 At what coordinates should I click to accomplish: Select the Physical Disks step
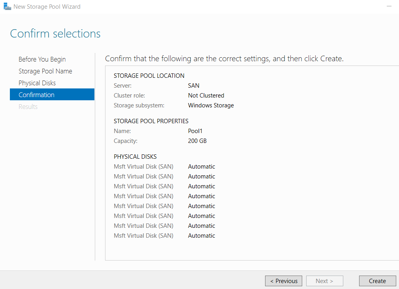37,83
